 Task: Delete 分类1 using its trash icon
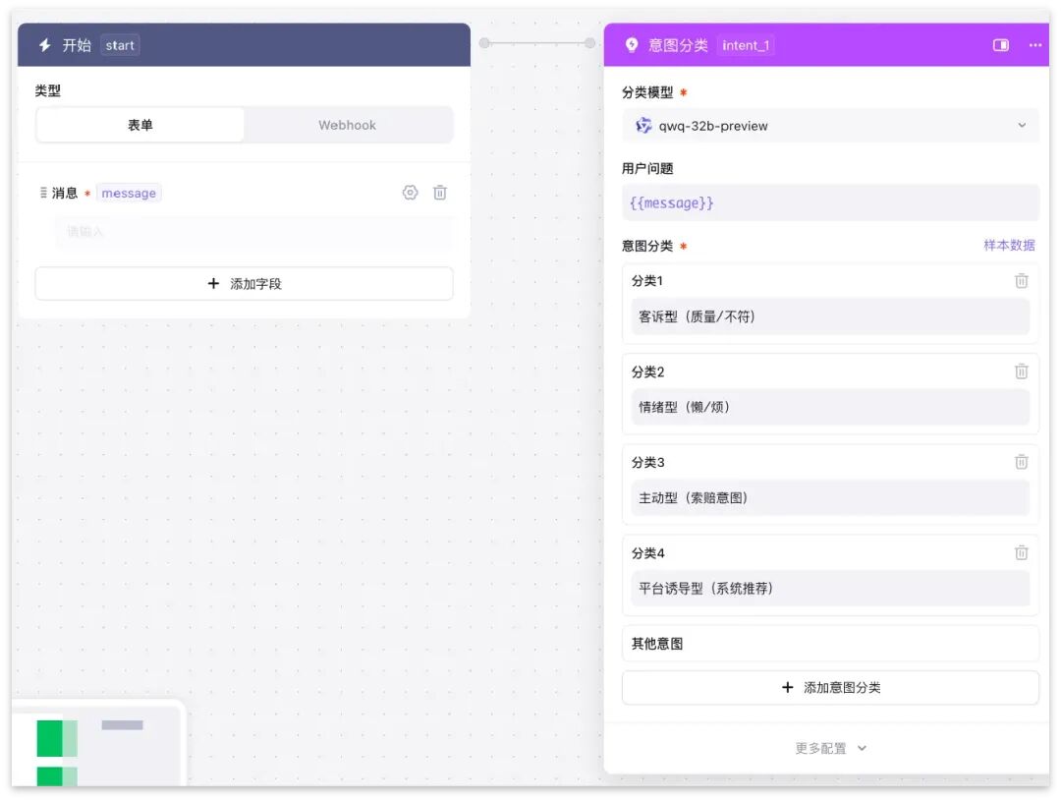pos(1021,280)
